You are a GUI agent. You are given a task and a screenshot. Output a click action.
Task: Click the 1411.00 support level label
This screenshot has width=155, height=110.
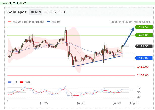143,67
